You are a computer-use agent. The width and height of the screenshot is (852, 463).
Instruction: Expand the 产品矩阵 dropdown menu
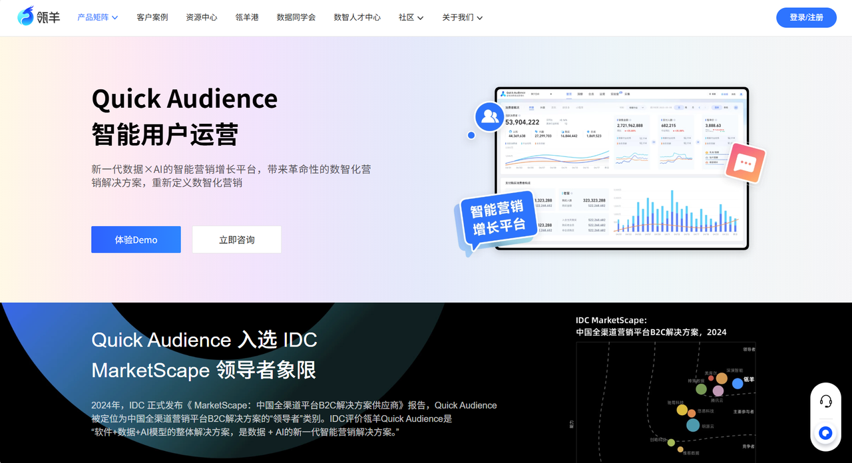97,17
